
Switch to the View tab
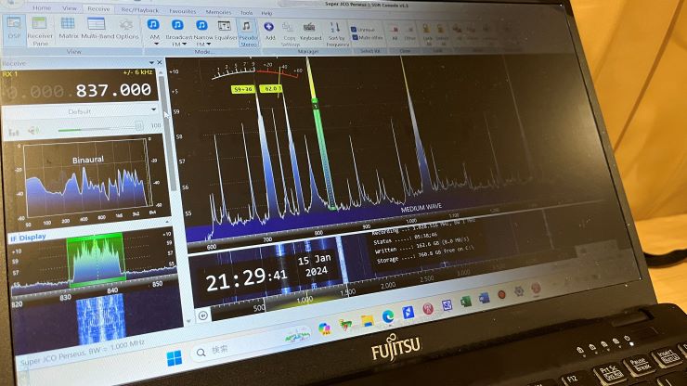70,7
